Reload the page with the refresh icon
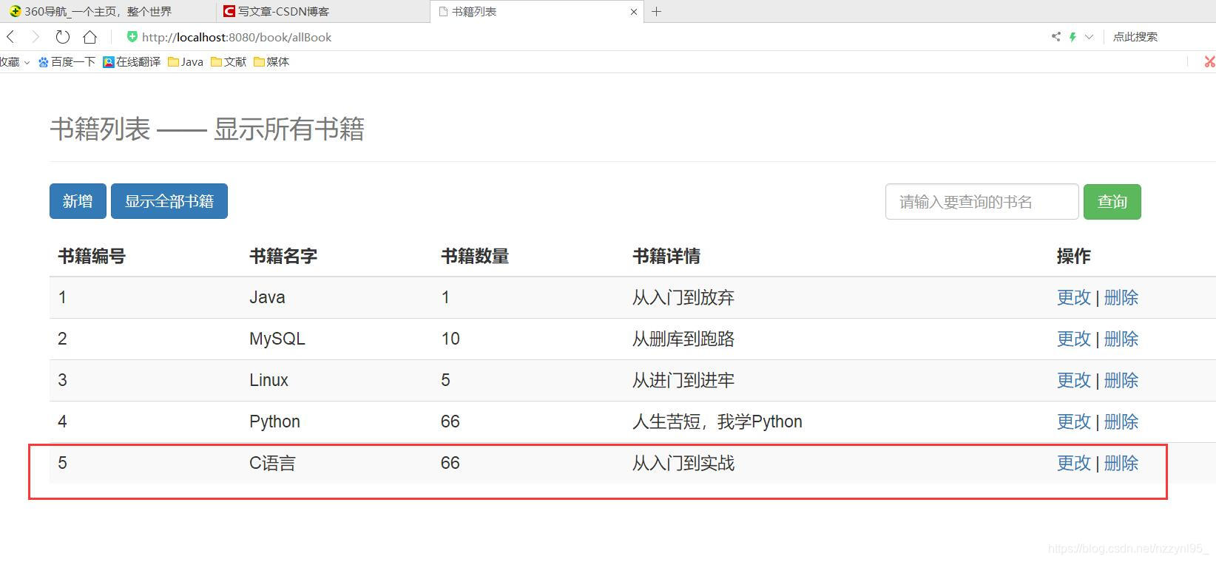The image size is (1216, 562). 63,37
